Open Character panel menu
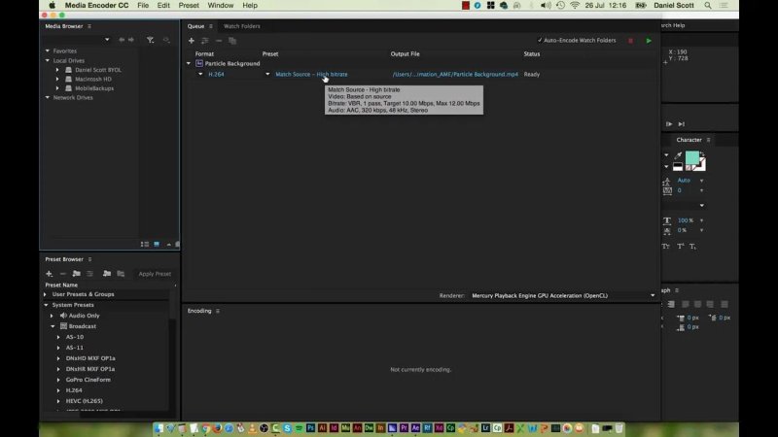This screenshot has height=437, width=778. click(709, 140)
